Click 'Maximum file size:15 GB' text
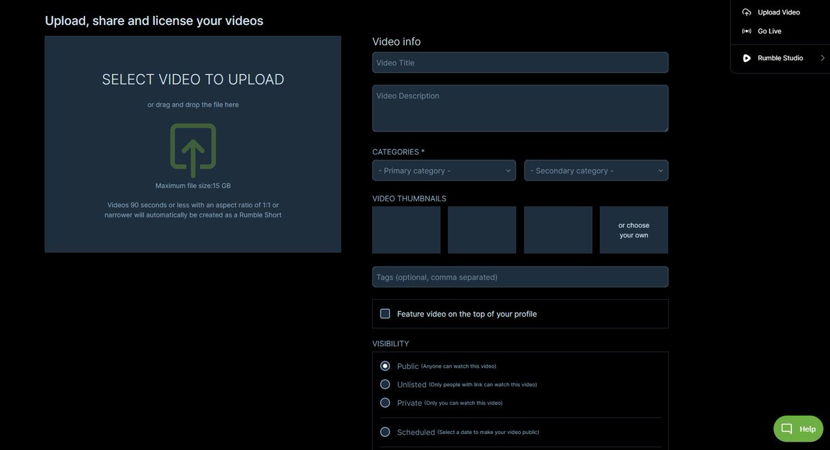The image size is (830, 450). pos(193,186)
